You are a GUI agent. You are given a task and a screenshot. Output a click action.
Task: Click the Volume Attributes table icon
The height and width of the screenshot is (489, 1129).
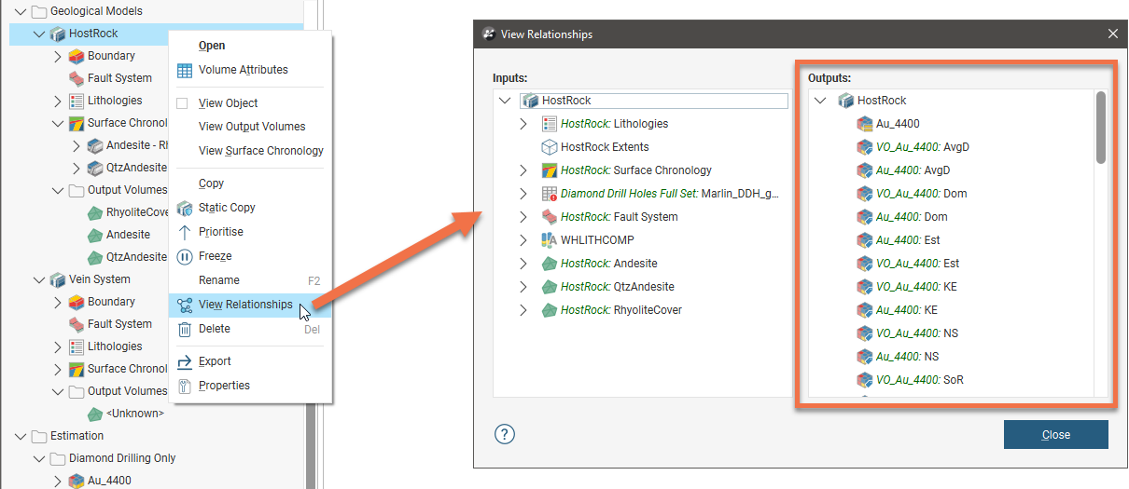184,70
